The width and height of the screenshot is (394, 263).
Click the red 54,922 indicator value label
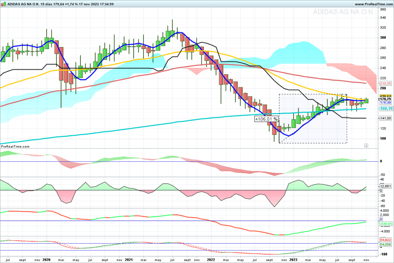point(385,240)
